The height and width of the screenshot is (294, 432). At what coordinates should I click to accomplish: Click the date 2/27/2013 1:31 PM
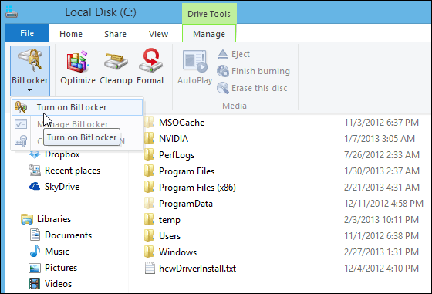pos(381,252)
